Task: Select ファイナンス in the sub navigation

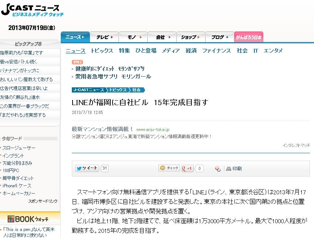Action: tap(217, 51)
